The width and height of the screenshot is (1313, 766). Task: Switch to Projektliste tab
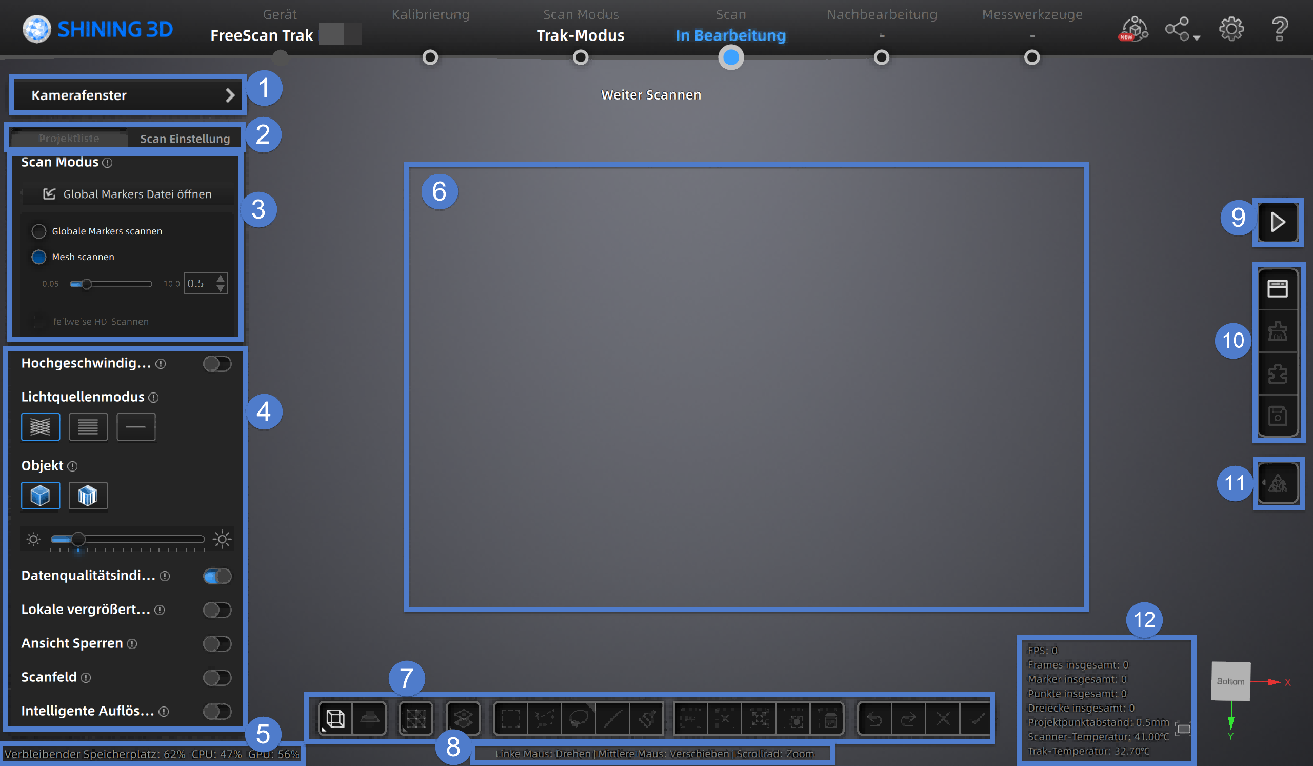(x=69, y=139)
